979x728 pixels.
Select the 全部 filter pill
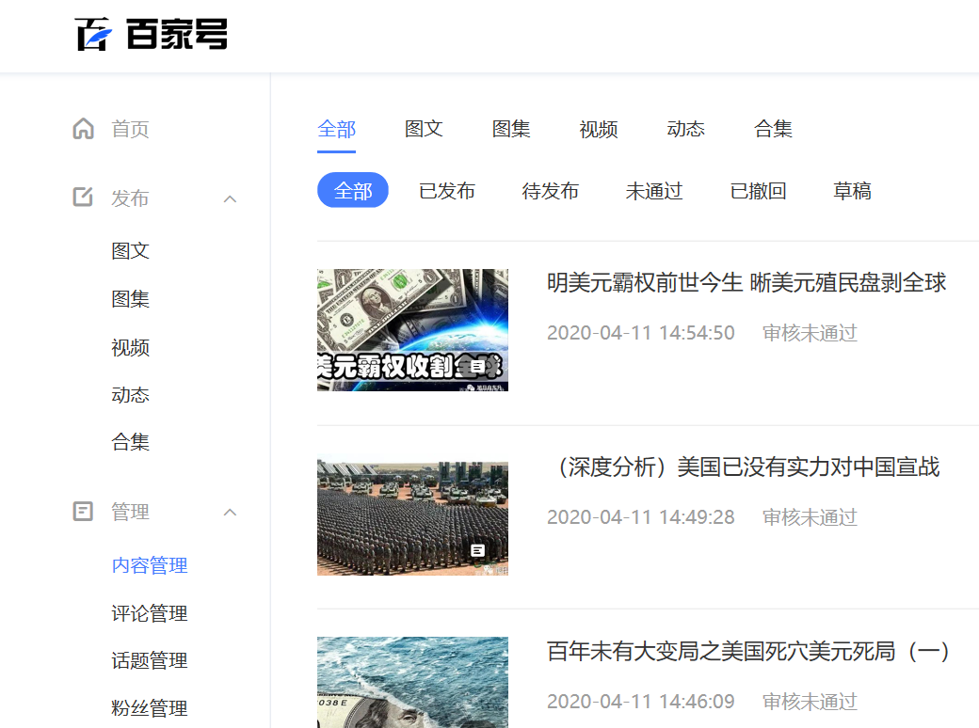pos(352,190)
